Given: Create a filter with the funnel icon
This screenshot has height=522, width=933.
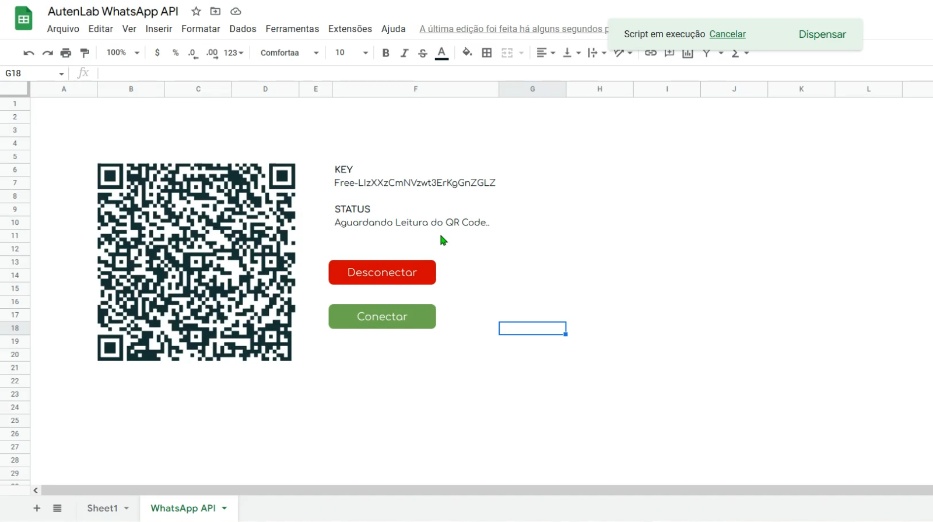Looking at the screenshot, I should point(706,53).
